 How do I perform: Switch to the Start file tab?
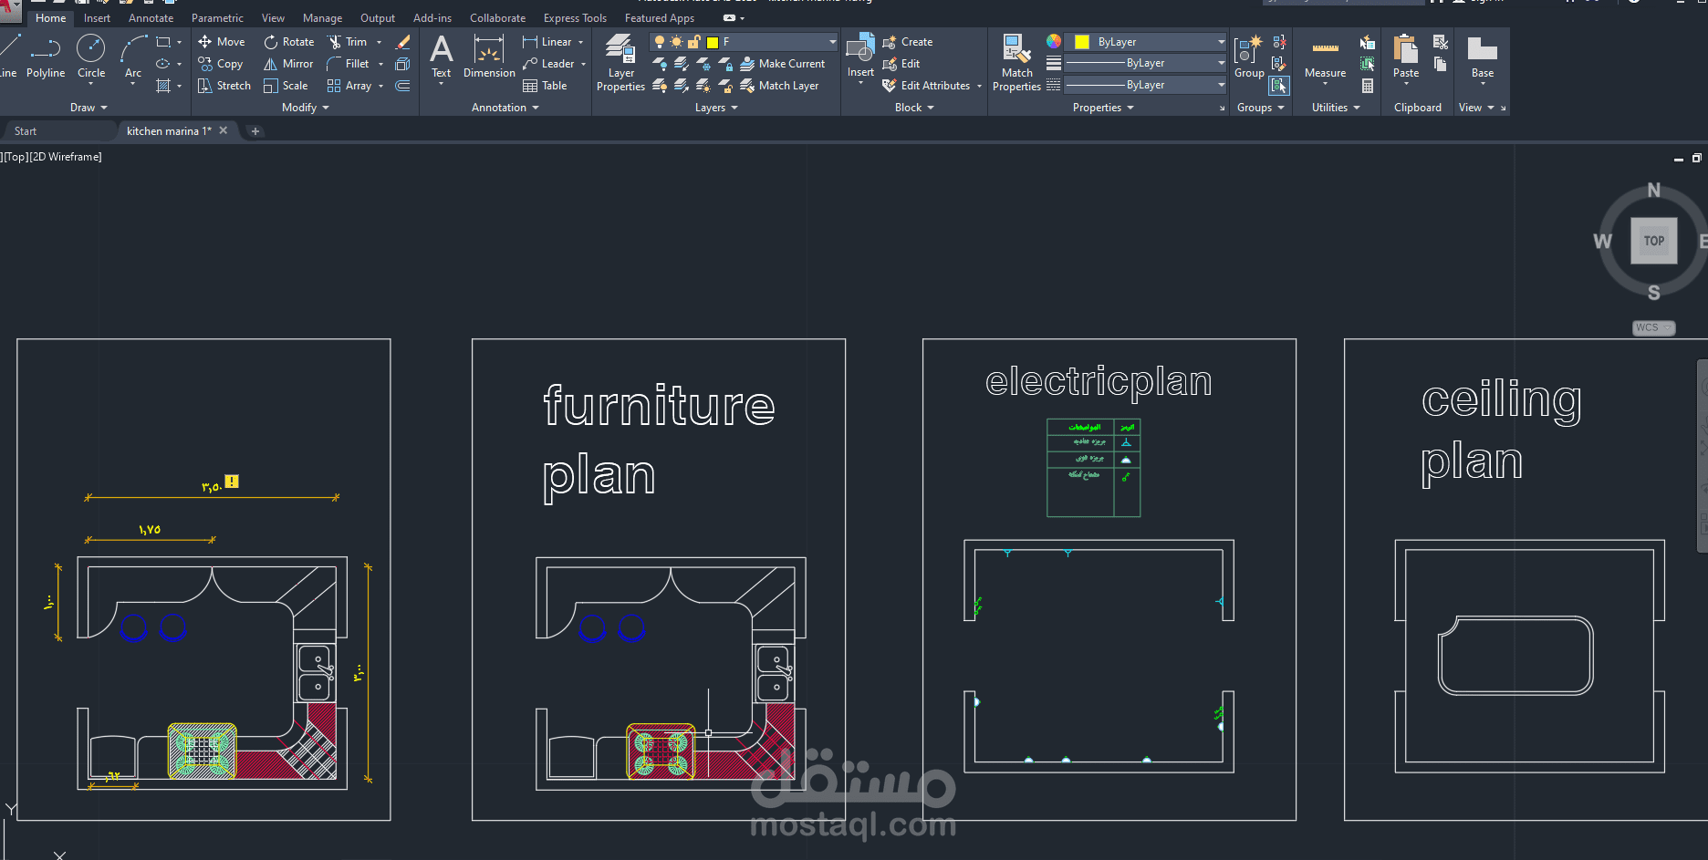click(x=26, y=131)
